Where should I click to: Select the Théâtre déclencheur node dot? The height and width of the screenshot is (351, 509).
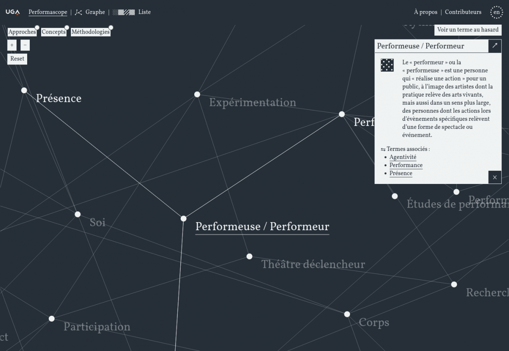tap(249, 256)
